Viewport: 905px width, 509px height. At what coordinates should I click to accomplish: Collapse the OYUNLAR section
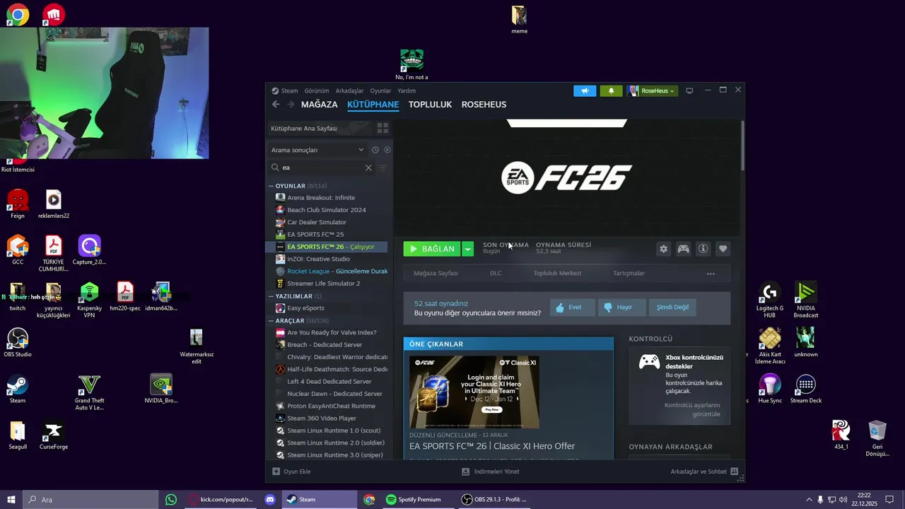click(271, 186)
